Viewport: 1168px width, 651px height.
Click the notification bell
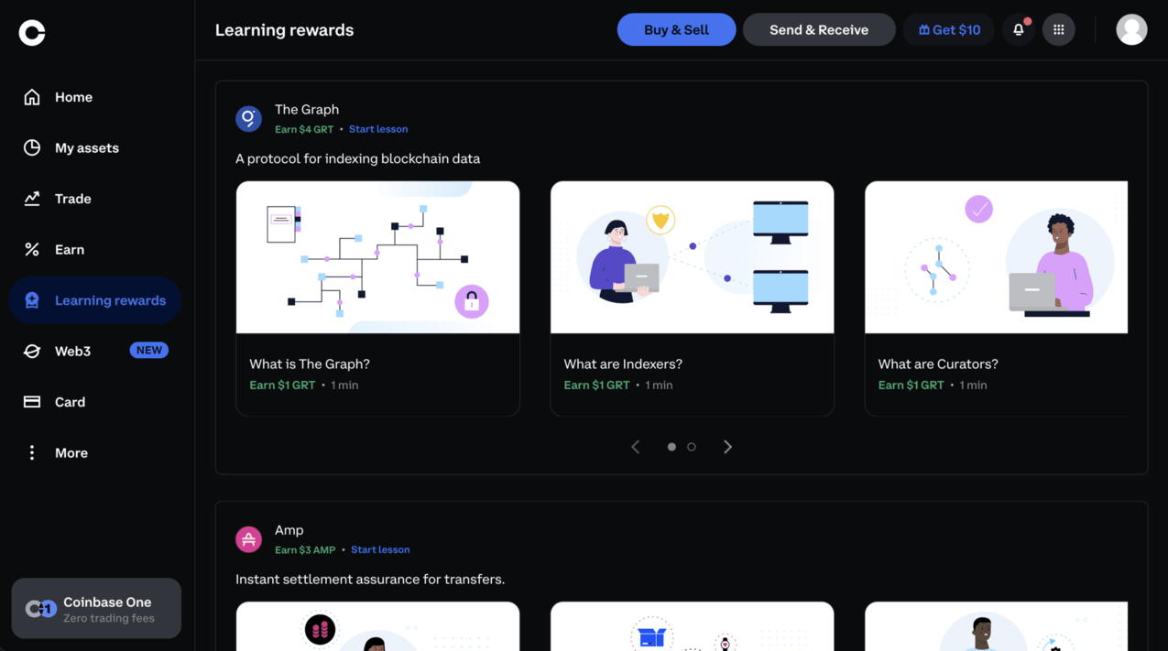click(x=1017, y=29)
